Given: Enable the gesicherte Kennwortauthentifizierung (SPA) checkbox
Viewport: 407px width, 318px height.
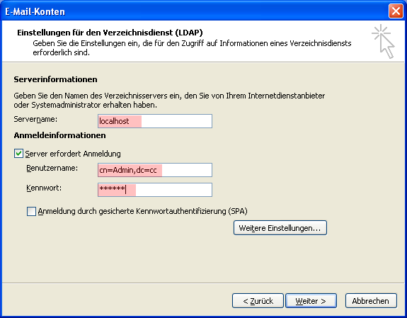Looking at the screenshot, I should pyautogui.click(x=31, y=211).
